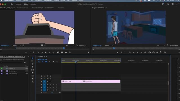
Task: Open Program monitor panel menu
Action: tap(106, 8)
